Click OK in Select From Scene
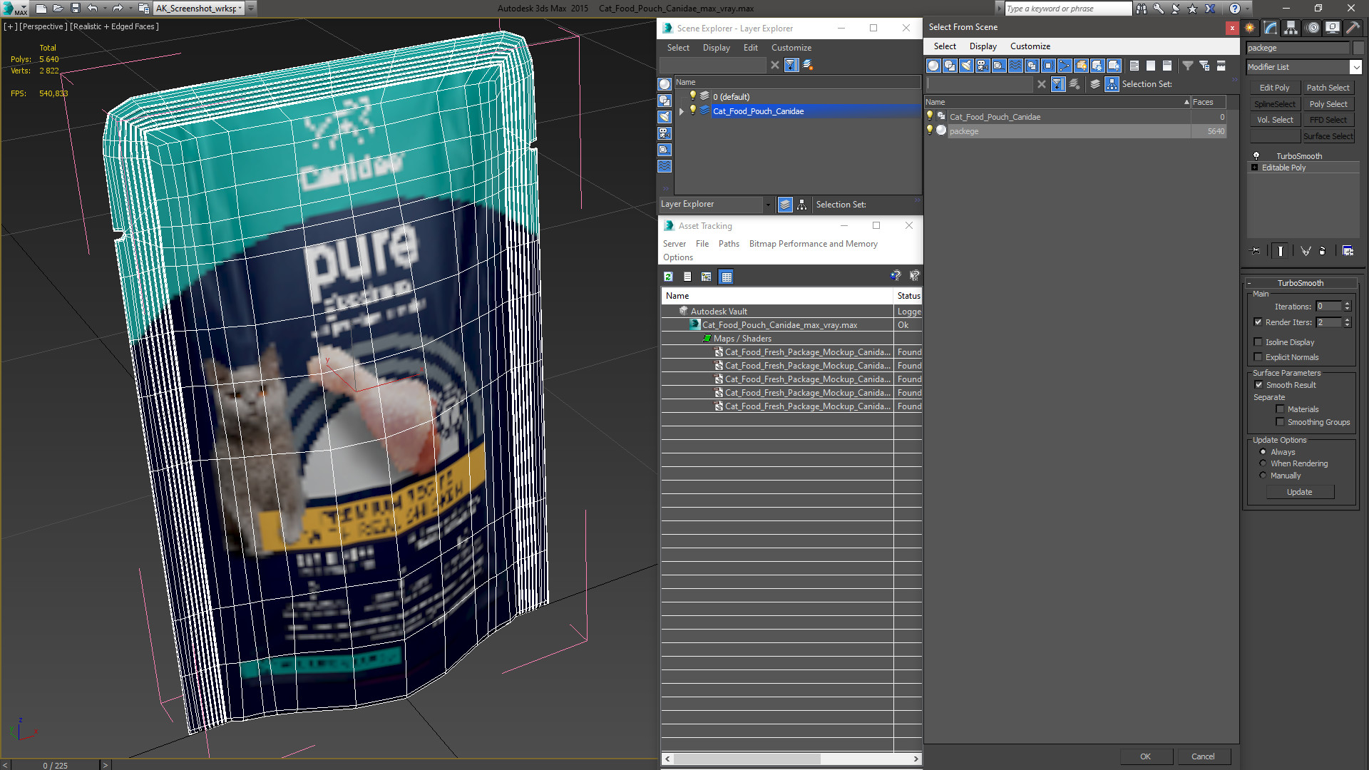1369x770 pixels. click(x=1145, y=756)
